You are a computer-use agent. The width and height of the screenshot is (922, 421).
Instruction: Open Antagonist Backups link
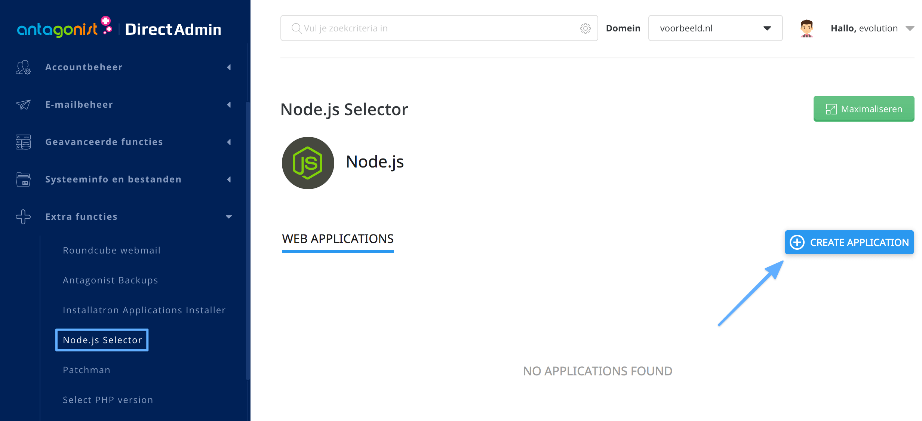(110, 280)
